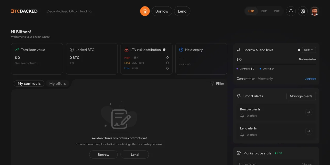This screenshot has width=330, height=165.
Task: Go to Lend in top navigation
Action: (182, 11)
